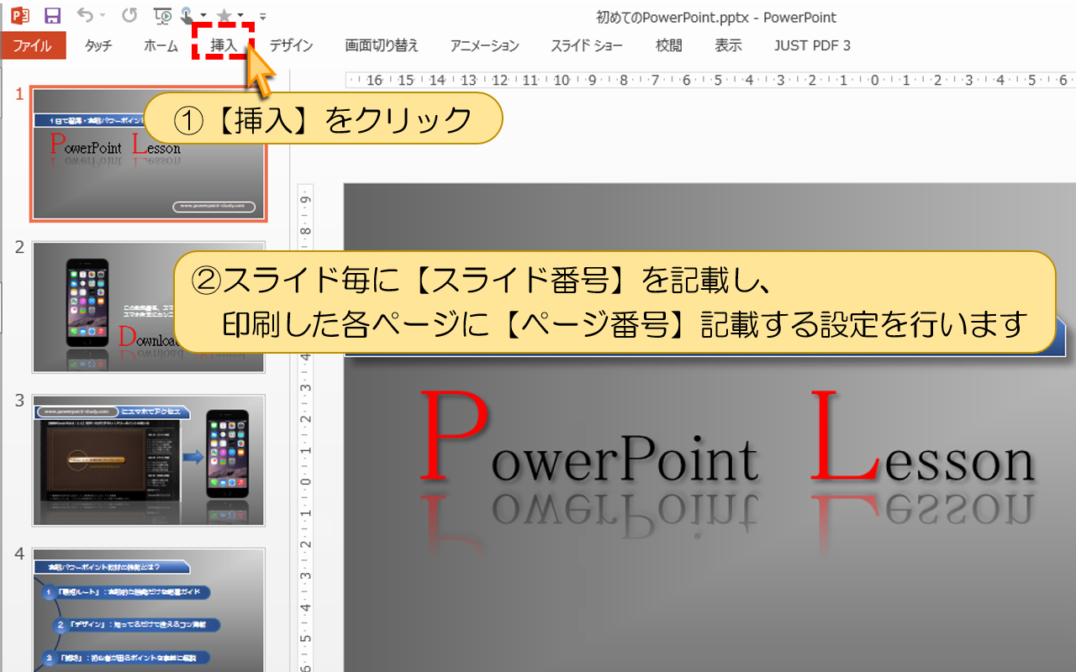This screenshot has height=672, width=1076.
Task: Switch to the スライド ショー tab
Action: coord(587,45)
